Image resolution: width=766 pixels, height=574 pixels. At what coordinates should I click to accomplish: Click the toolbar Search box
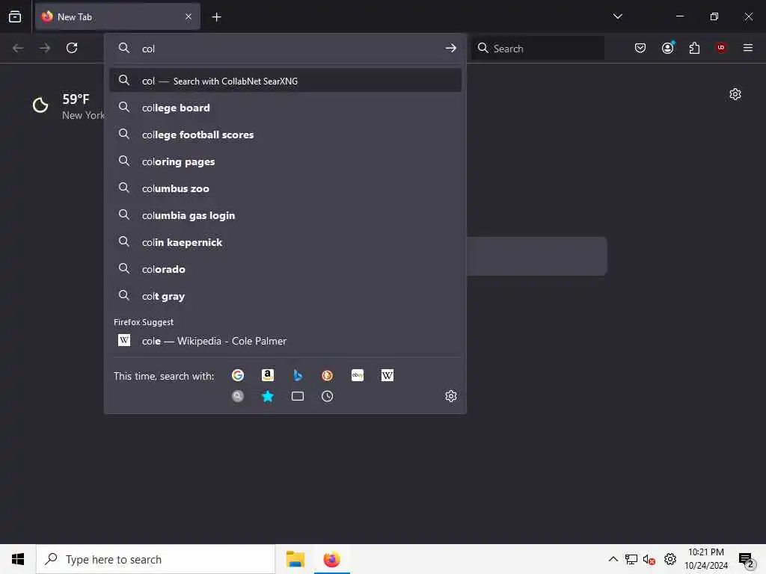pyautogui.click(x=537, y=49)
